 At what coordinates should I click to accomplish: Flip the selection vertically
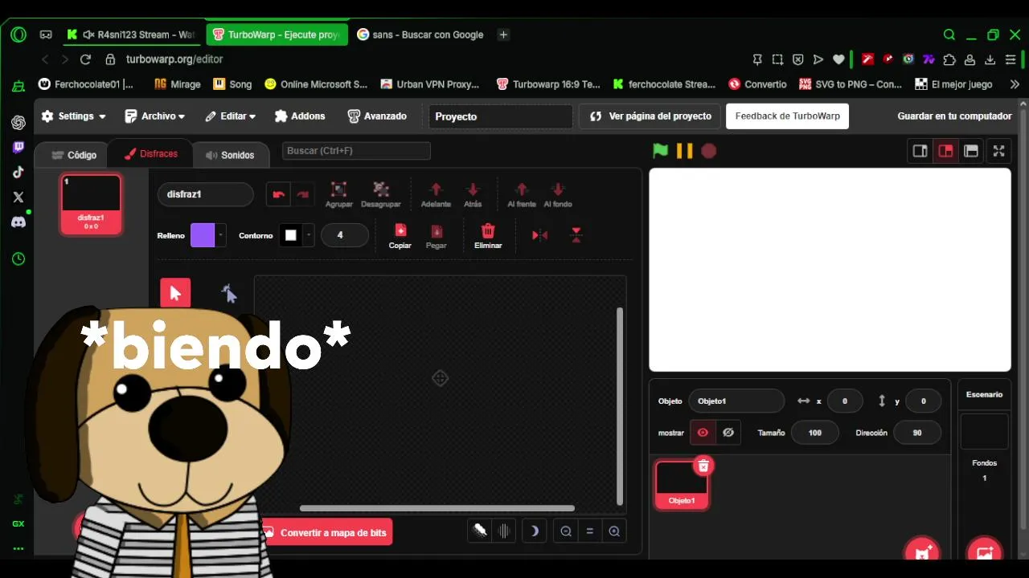(576, 235)
